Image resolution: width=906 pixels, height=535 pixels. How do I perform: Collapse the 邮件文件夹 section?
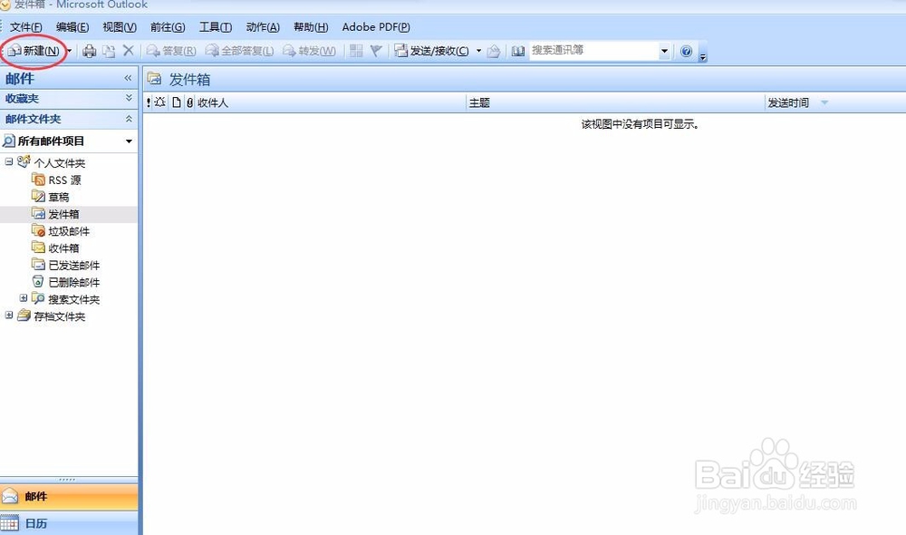129,119
